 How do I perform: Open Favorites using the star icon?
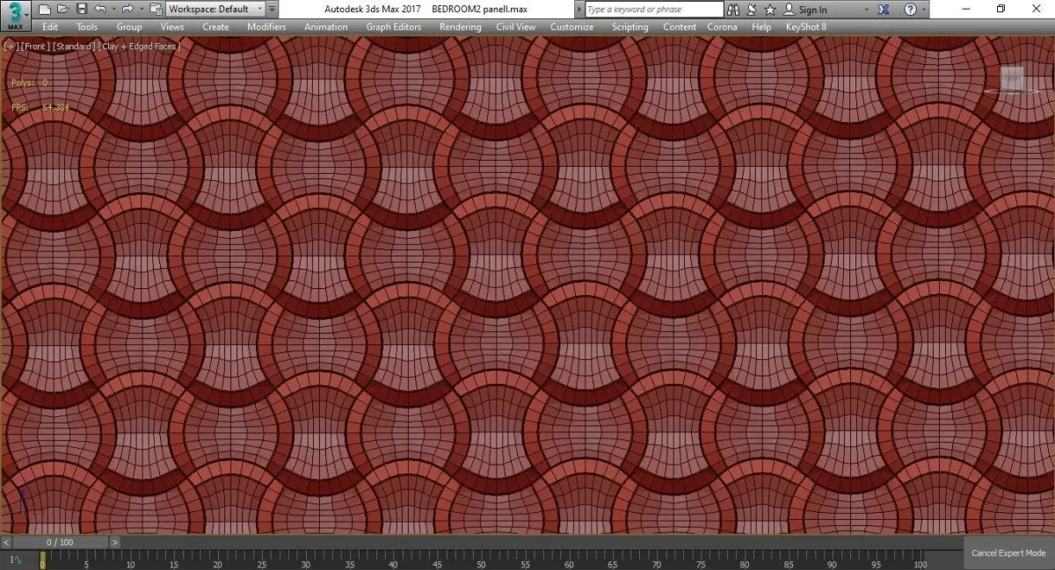pyautogui.click(x=770, y=9)
